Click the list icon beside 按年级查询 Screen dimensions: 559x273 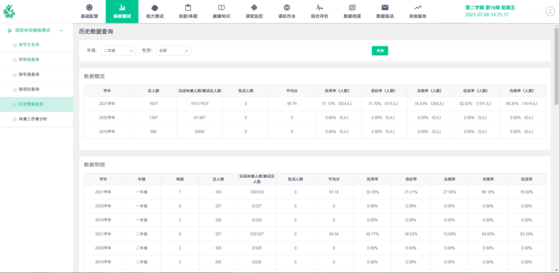pos(14,75)
